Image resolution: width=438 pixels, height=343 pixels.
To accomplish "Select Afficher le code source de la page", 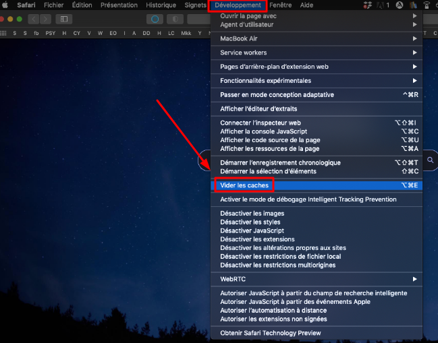I will tap(317, 140).
